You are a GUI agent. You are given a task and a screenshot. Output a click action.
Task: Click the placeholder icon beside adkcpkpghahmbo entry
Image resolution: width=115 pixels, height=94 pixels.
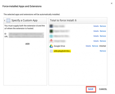tap(51, 51)
